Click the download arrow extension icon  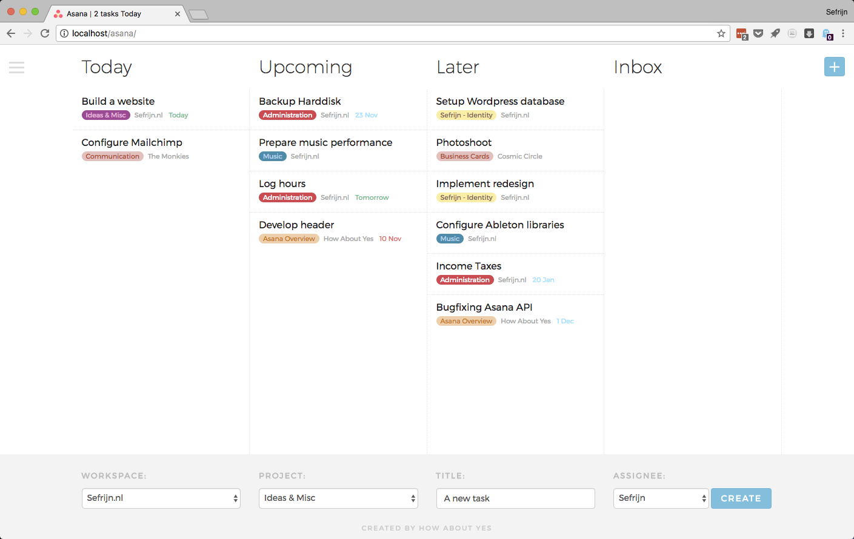pyautogui.click(x=809, y=33)
